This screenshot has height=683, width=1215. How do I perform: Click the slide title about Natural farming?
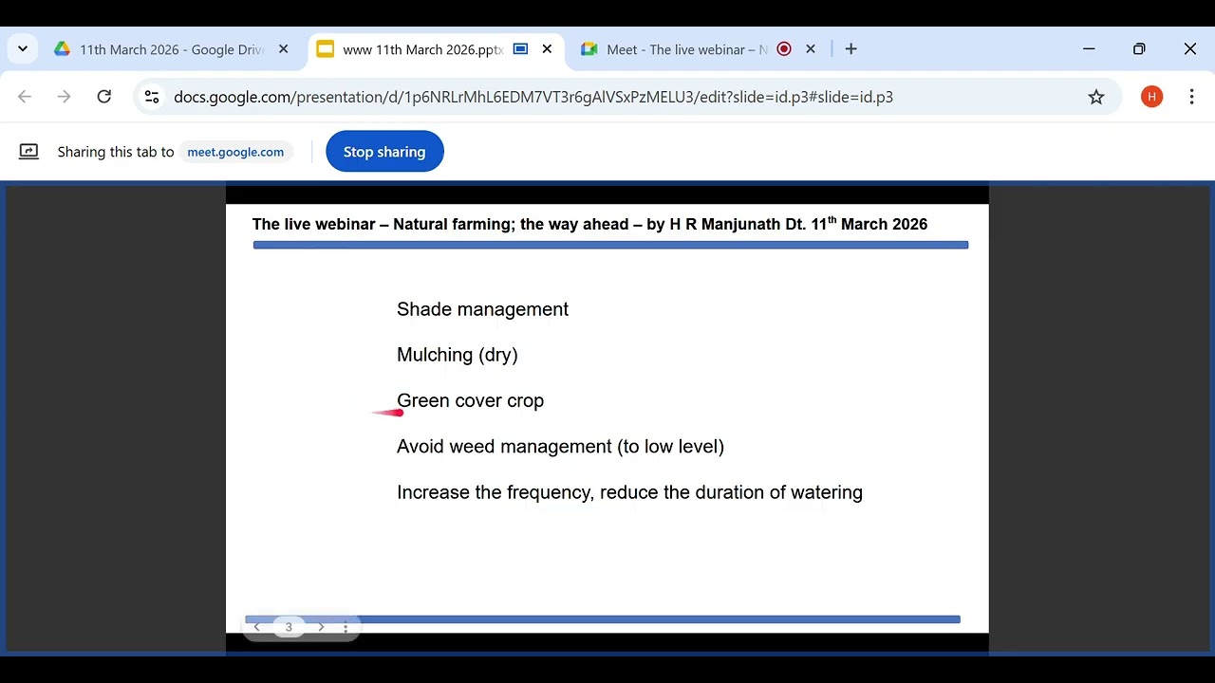(x=589, y=224)
